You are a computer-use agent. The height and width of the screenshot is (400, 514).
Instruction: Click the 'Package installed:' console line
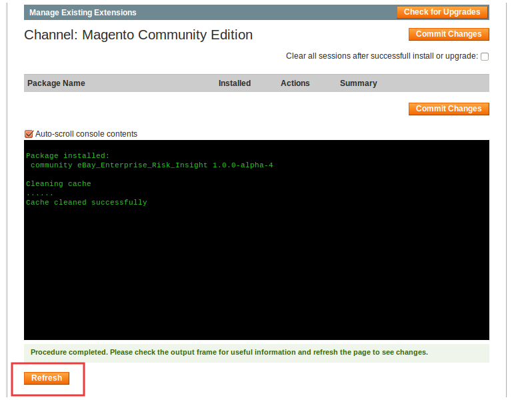pyautogui.click(x=67, y=156)
